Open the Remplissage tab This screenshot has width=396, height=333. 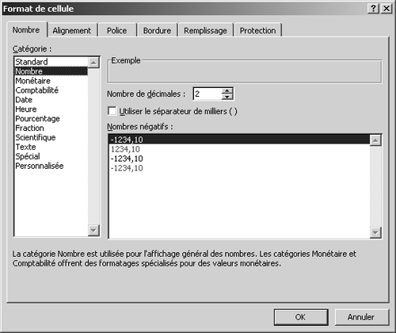(205, 30)
